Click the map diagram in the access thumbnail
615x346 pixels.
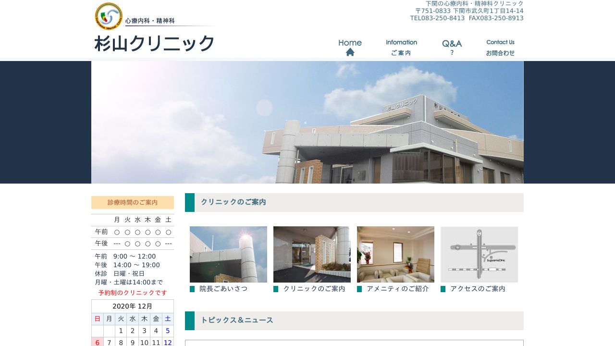[x=479, y=254]
